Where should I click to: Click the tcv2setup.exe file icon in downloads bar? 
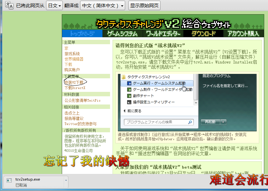tap(9, 180)
